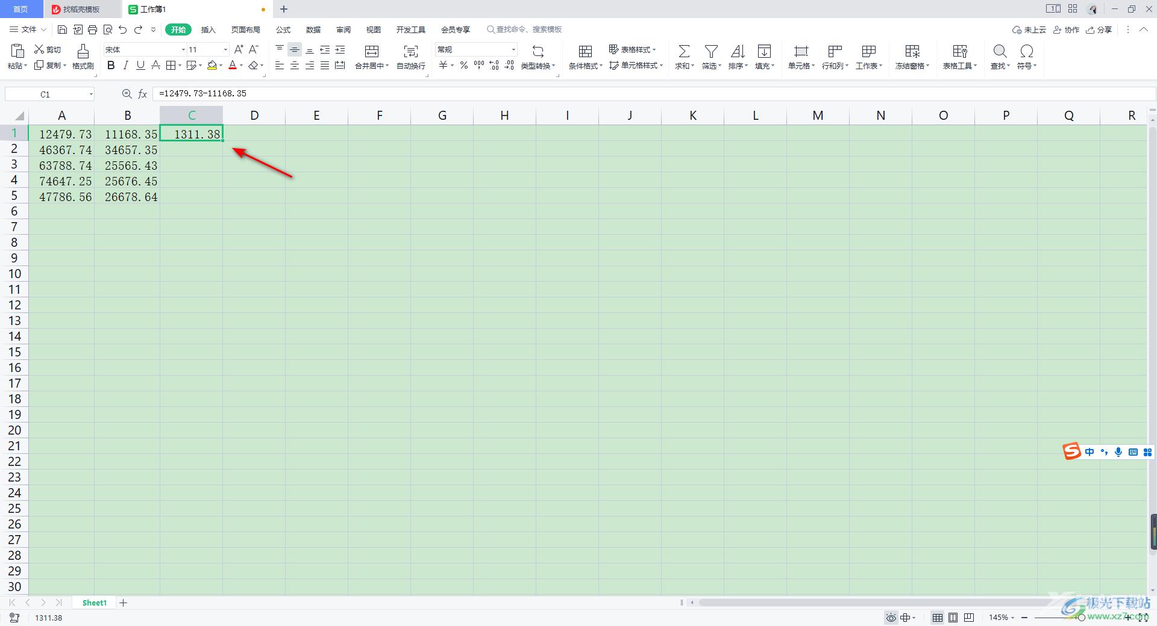
Task: Apply strikethrough text effect icon
Action: [155, 65]
